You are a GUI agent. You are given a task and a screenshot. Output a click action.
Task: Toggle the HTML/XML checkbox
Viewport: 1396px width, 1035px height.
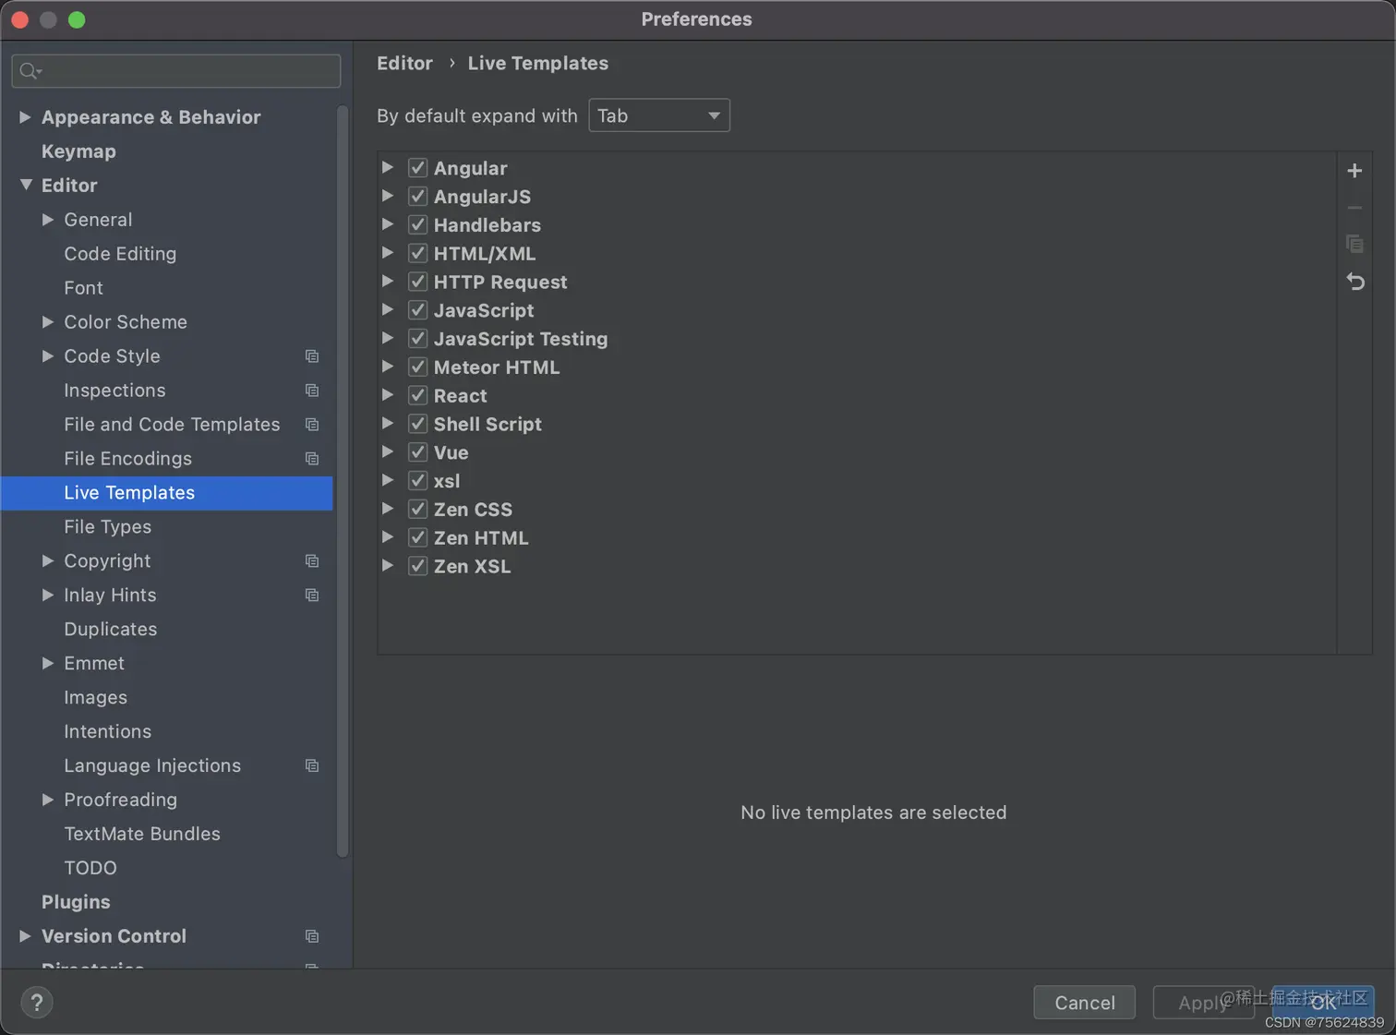point(418,253)
